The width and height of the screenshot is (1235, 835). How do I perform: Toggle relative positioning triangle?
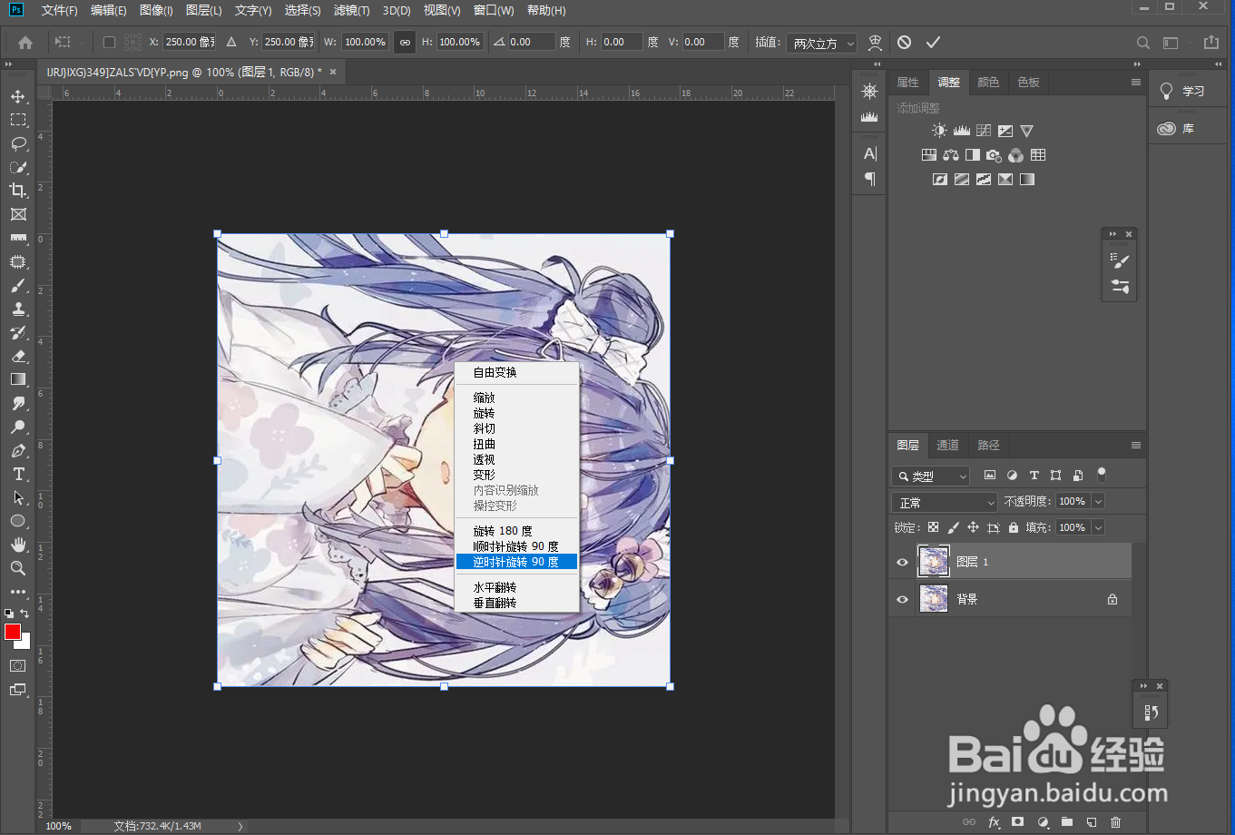(x=231, y=42)
